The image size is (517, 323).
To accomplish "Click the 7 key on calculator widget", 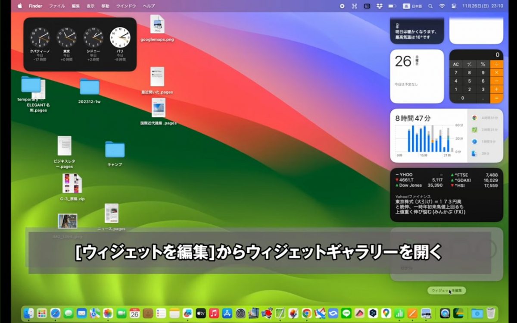I will pyautogui.click(x=456, y=72).
